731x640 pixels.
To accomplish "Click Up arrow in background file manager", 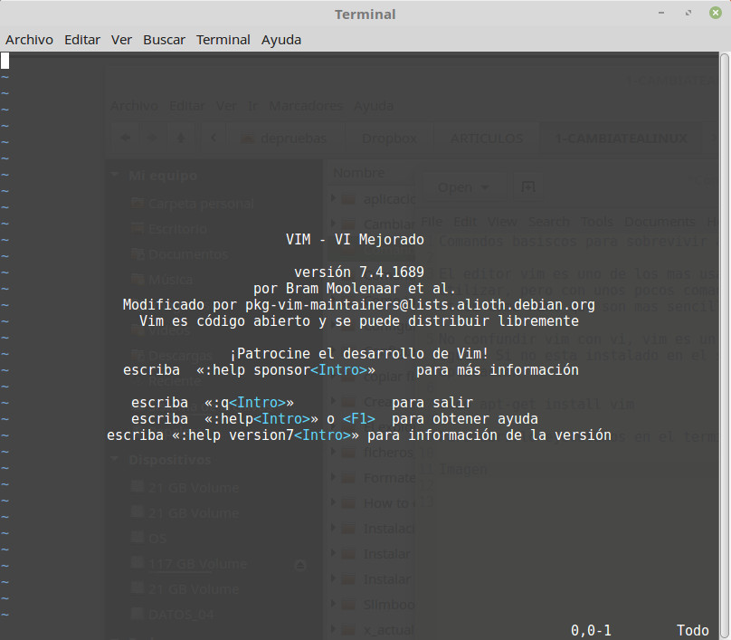I will tap(181, 138).
